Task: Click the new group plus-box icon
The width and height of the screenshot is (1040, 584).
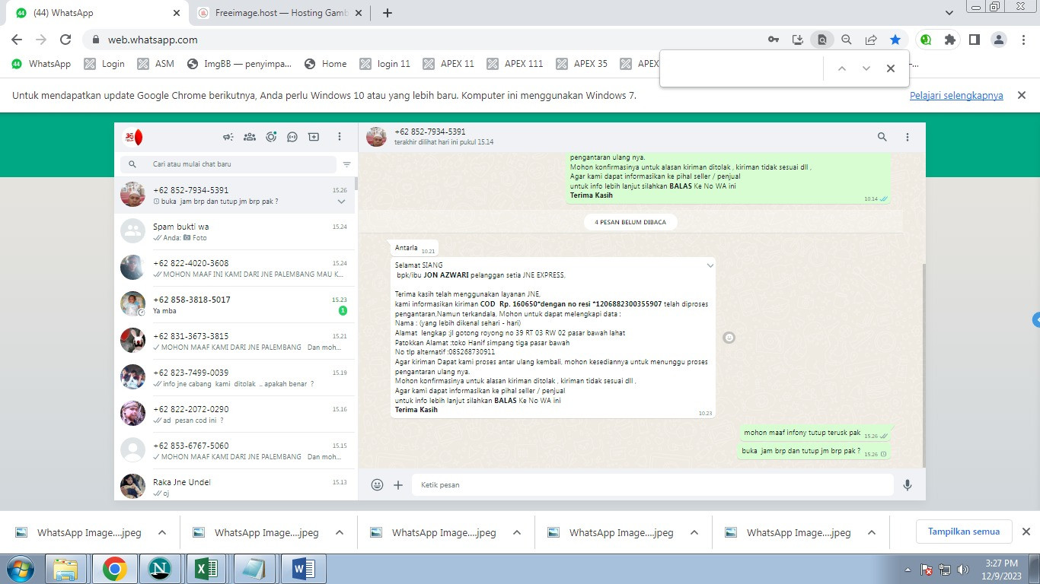Action: tap(314, 137)
